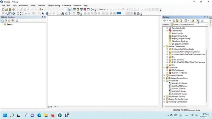
Task: Open the Table Of Contents window icon
Action: click(x=75, y=10)
